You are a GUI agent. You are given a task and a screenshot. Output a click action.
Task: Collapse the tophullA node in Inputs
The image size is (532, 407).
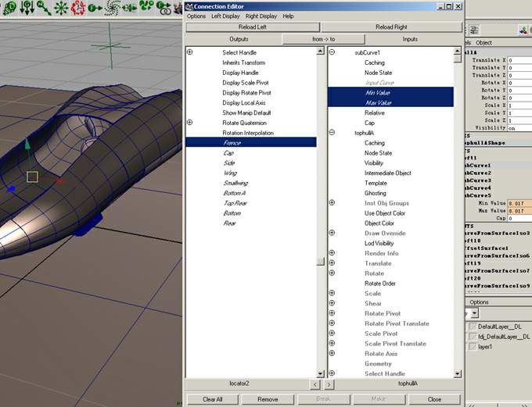click(x=332, y=133)
